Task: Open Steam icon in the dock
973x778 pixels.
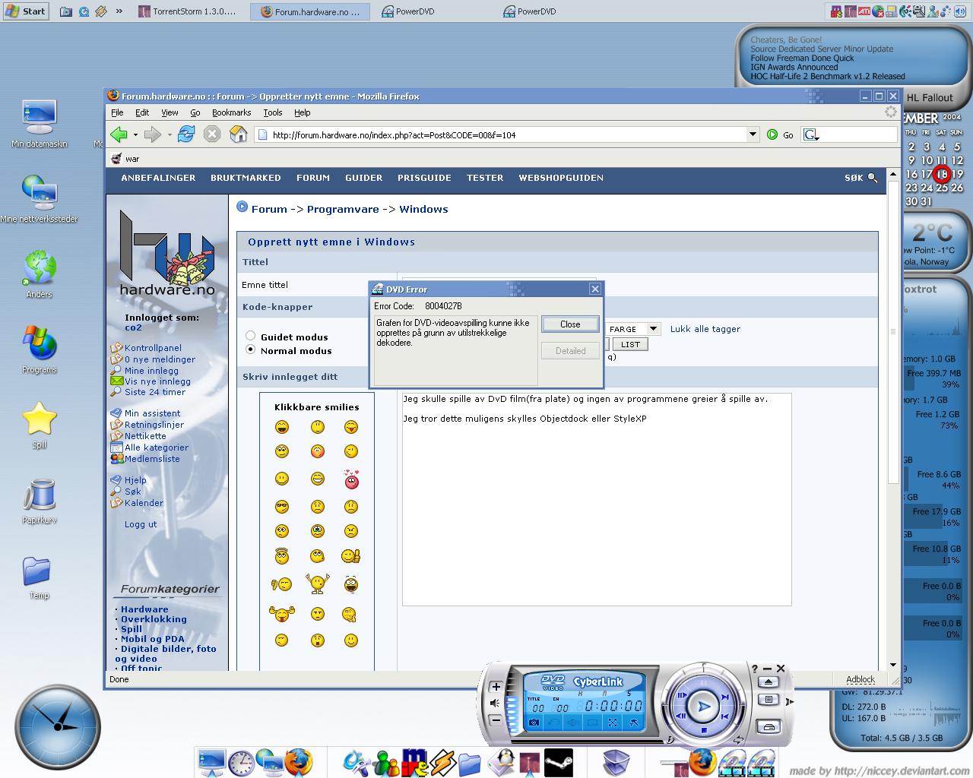Action: 558,762
